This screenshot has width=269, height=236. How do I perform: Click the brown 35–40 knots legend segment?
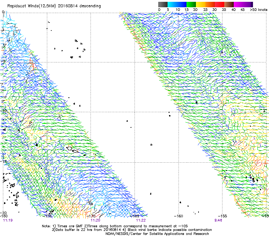(x=229, y=4)
